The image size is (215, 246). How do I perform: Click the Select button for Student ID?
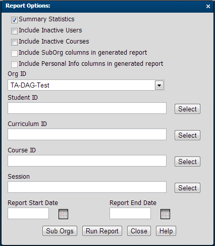pyautogui.click(x=187, y=109)
